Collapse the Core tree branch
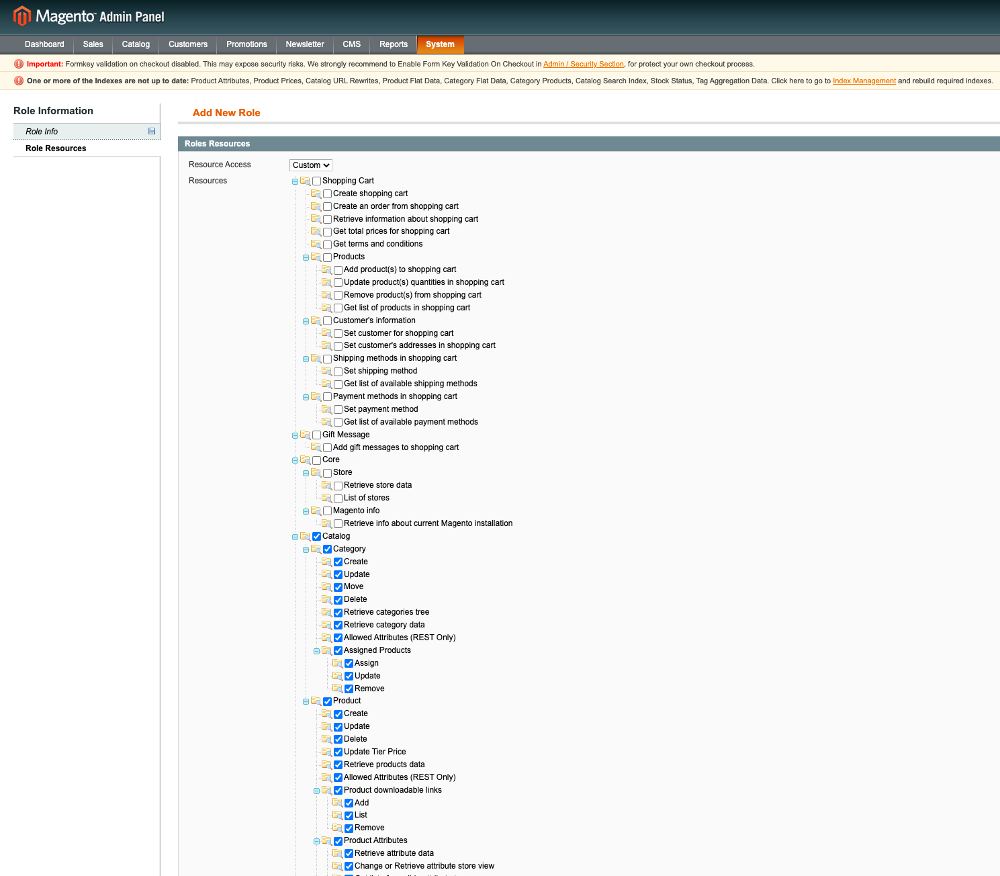Viewport: 1000px width, 876px height. [x=295, y=460]
